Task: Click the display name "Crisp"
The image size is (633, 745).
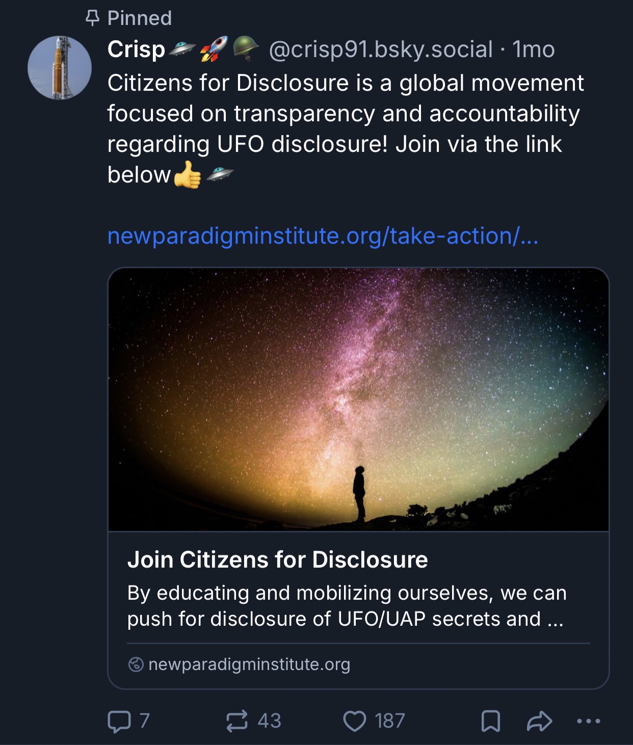Action: pyautogui.click(x=136, y=49)
